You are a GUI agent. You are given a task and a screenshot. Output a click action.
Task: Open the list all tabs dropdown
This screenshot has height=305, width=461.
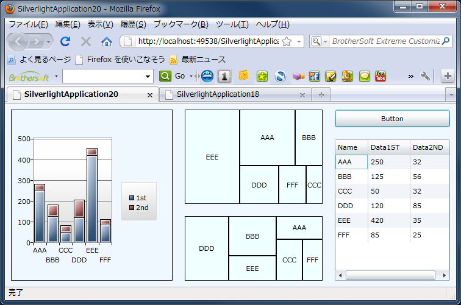(x=451, y=95)
